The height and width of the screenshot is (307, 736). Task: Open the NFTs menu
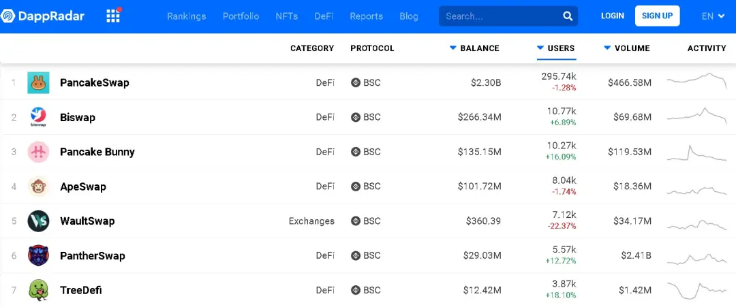click(x=287, y=16)
